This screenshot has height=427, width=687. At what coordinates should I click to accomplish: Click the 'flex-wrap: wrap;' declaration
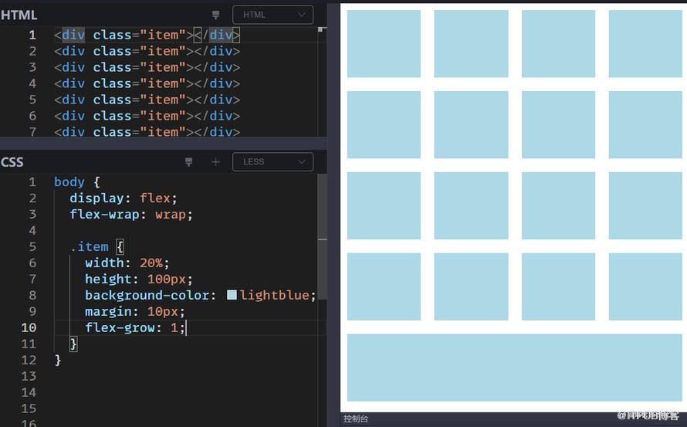131,215
